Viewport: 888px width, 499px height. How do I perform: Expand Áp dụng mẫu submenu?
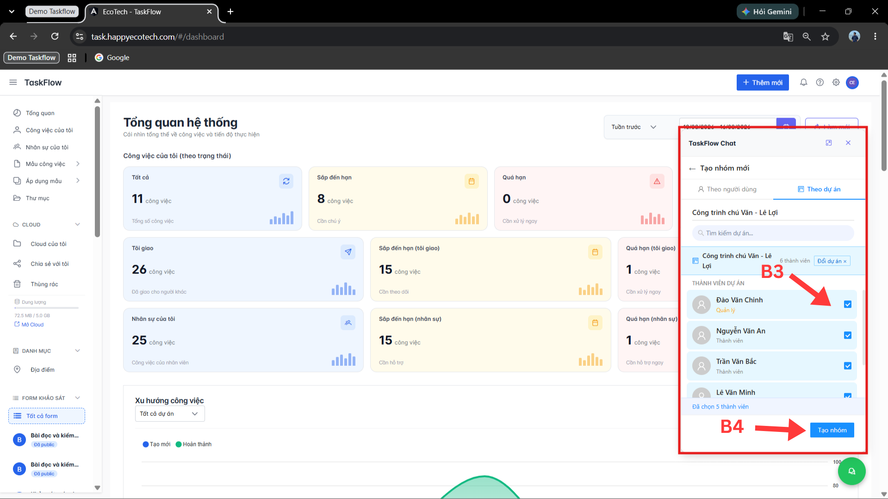tap(78, 181)
